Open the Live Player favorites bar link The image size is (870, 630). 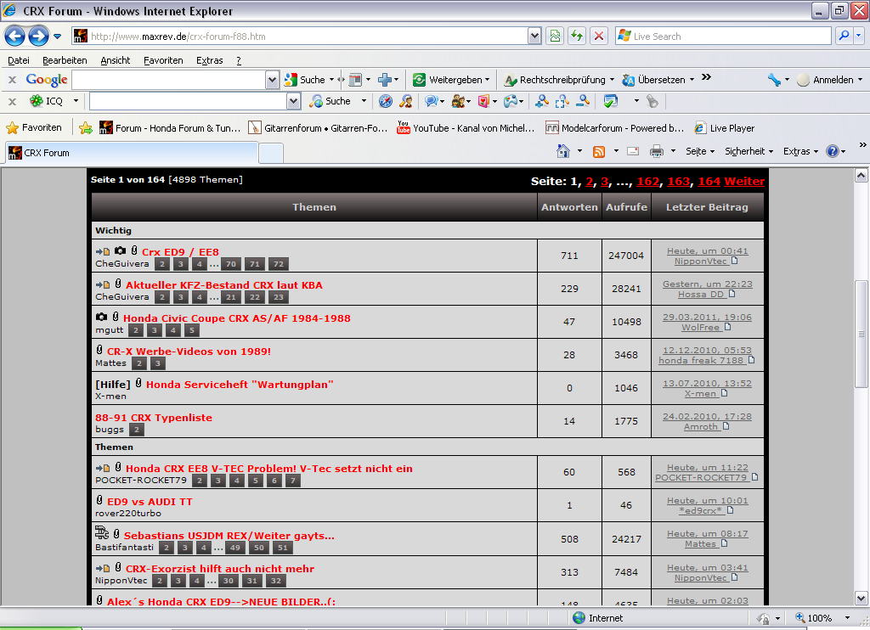(724, 128)
